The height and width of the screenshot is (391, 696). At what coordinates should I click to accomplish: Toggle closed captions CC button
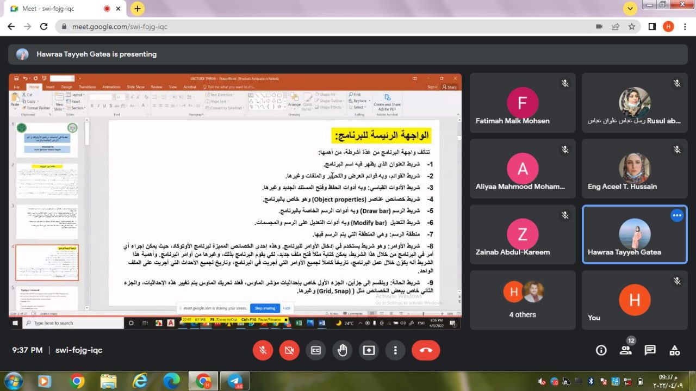[x=315, y=350]
